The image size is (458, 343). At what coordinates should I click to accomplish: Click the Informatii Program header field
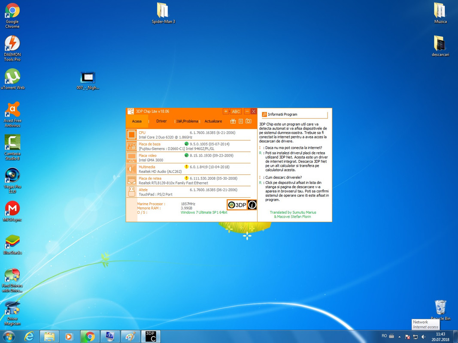tap(294, 114)
